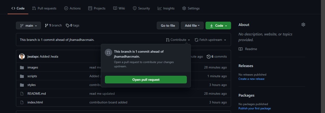Click the 3 hours ago timestamp for styles

pos(218,85)
